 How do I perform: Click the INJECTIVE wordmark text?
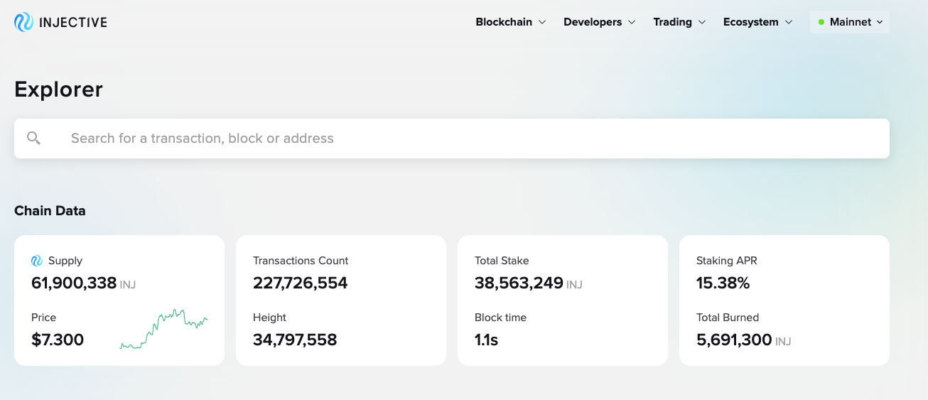coord(73,22)
